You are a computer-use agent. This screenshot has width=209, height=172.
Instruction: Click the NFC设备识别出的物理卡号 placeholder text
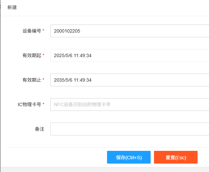coord(82,104)
